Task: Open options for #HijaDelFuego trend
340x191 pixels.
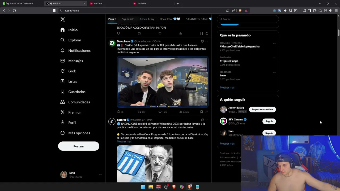Action: (274, 58)
